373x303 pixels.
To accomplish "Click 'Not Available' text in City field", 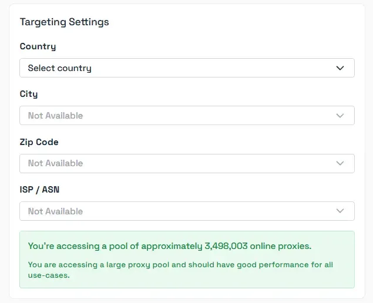I will click(55, 116).
